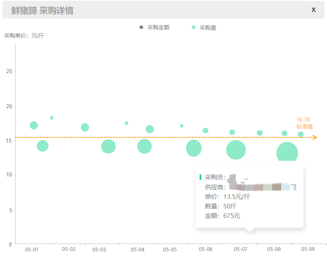Viewport: 327px width, 258px height.
Task: Toggle the 采购量 legend series
Action: tap(204, 28)
